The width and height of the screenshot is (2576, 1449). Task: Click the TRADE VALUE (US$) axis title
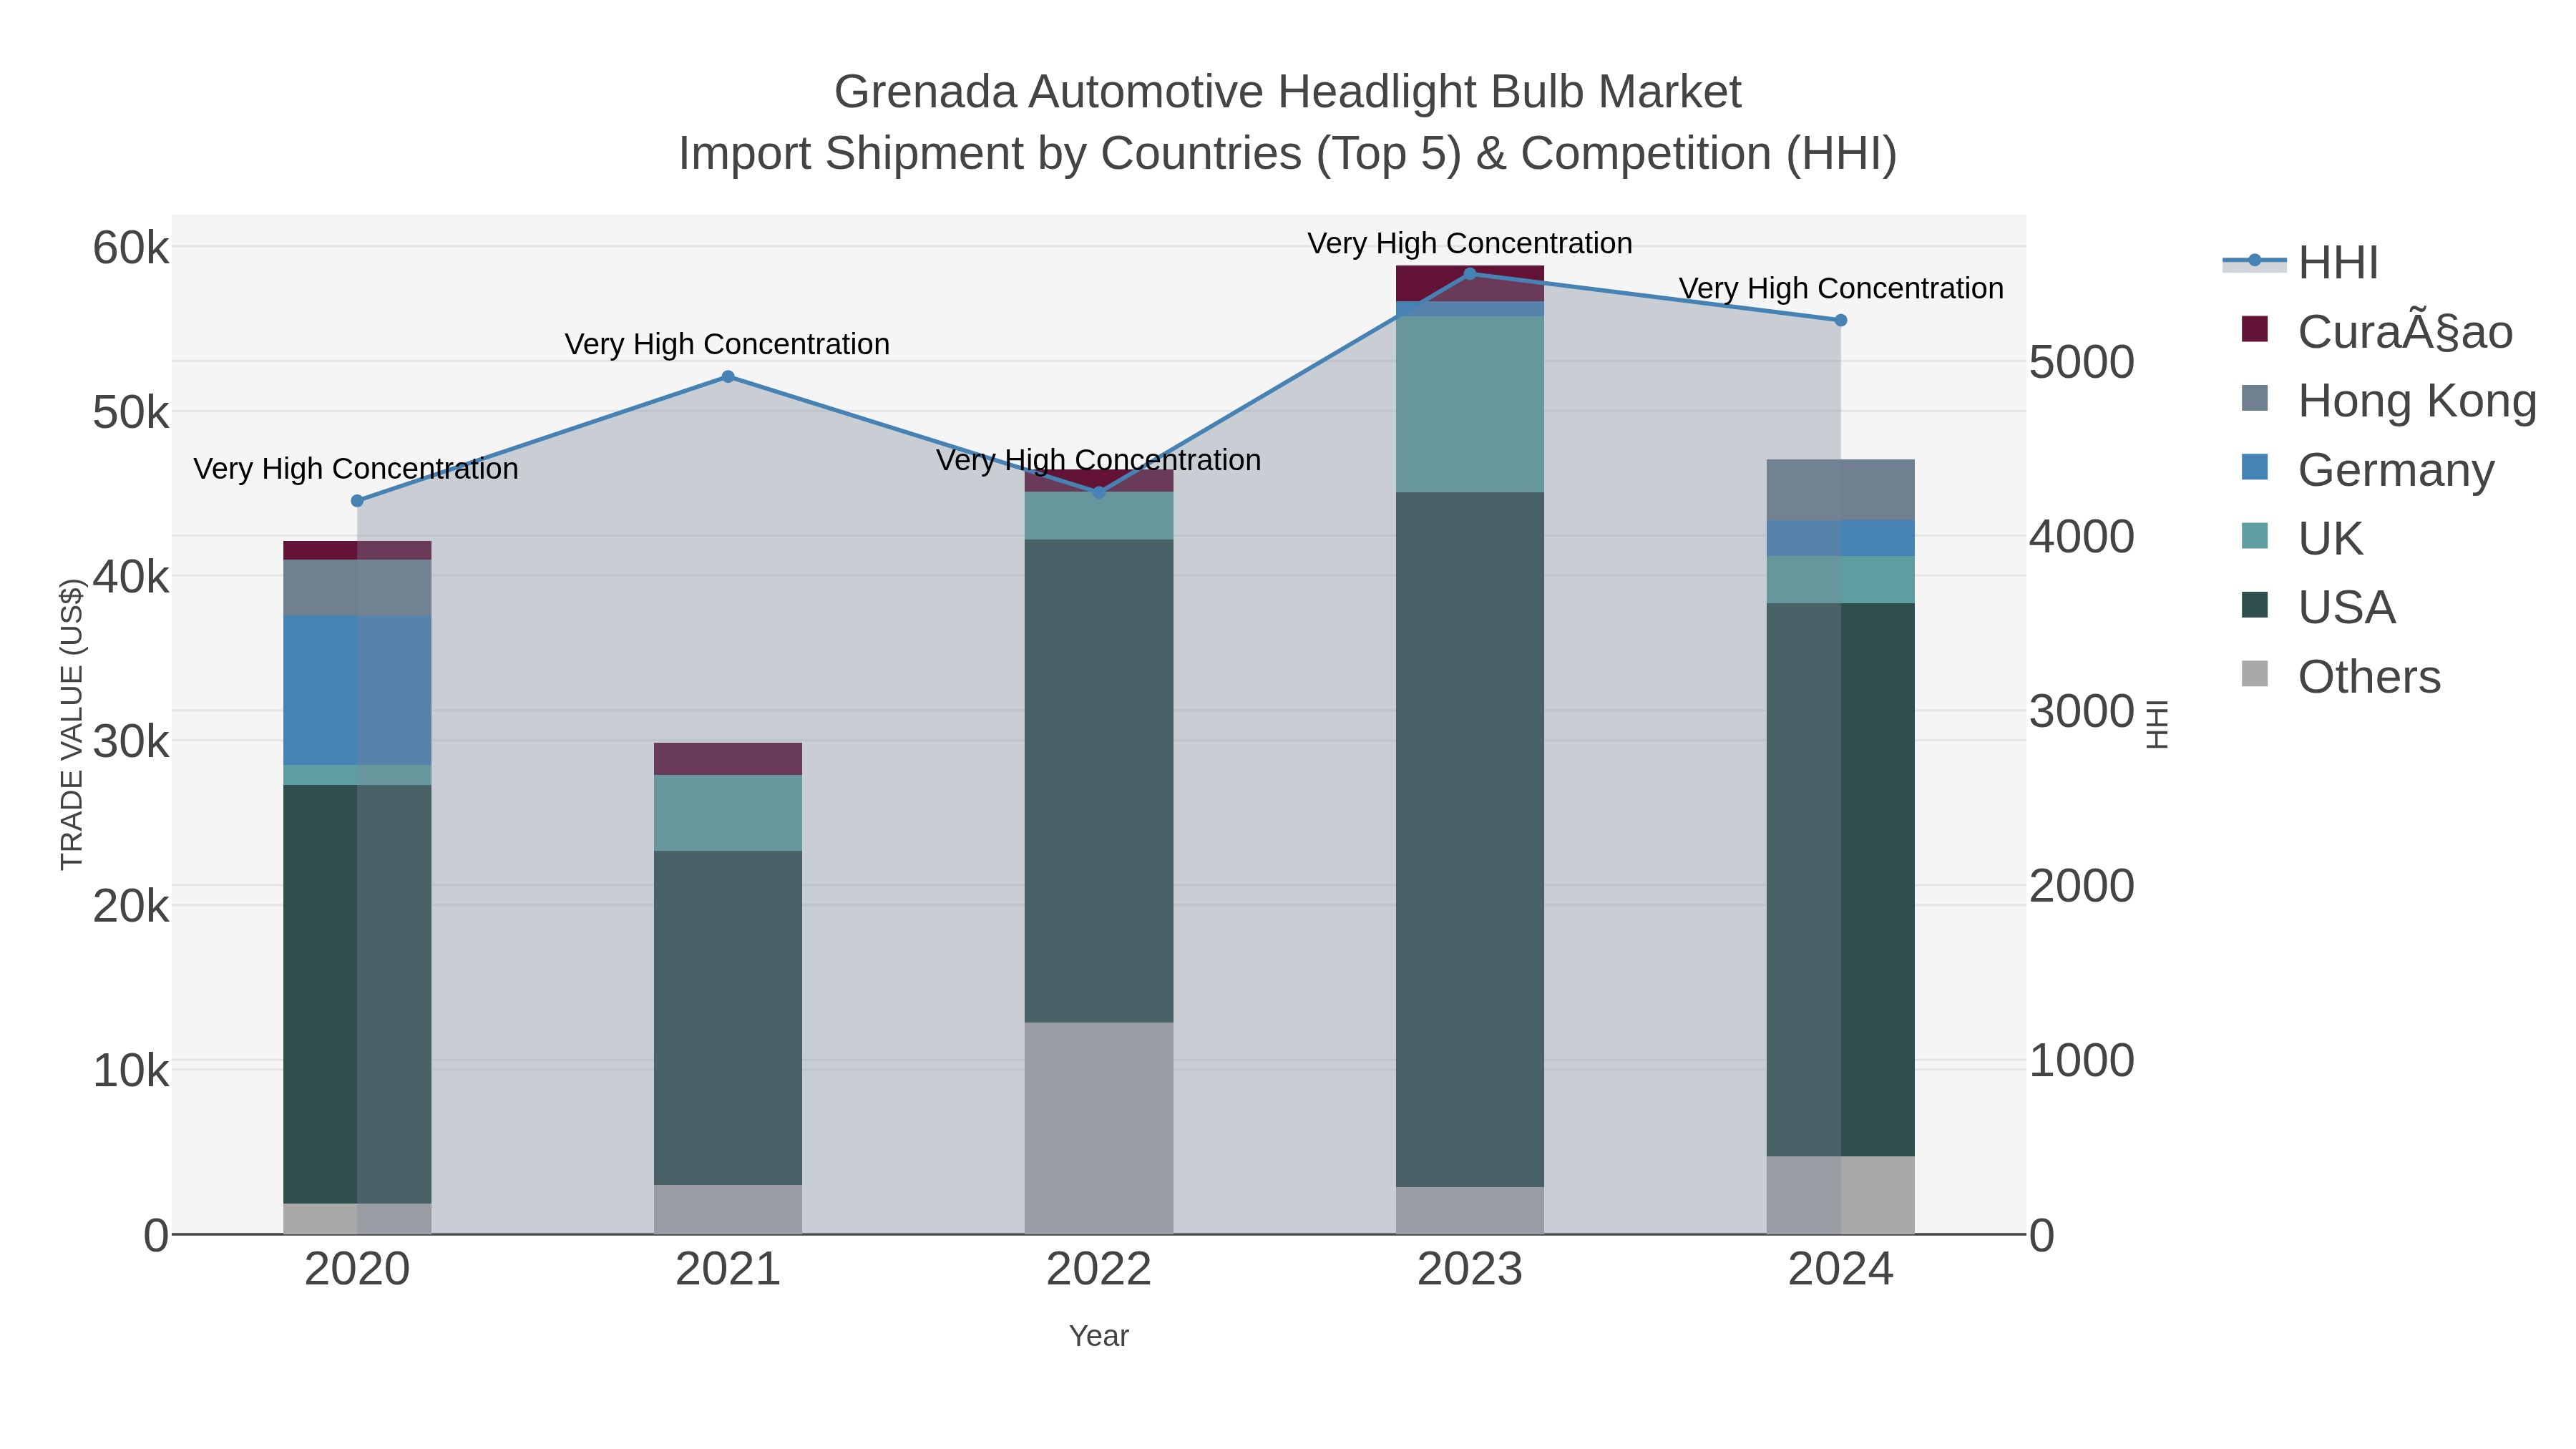71,724
